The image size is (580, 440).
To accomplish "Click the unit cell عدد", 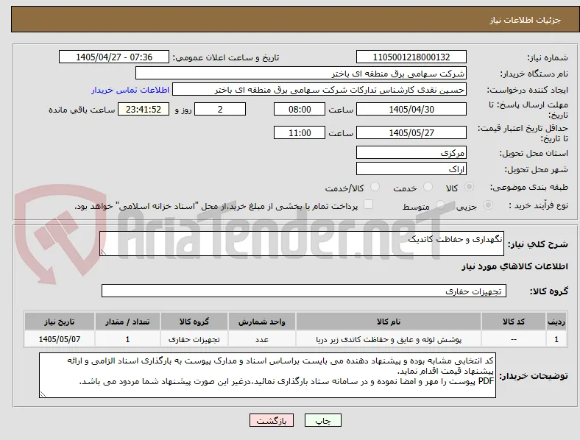I will pos(262,339).
